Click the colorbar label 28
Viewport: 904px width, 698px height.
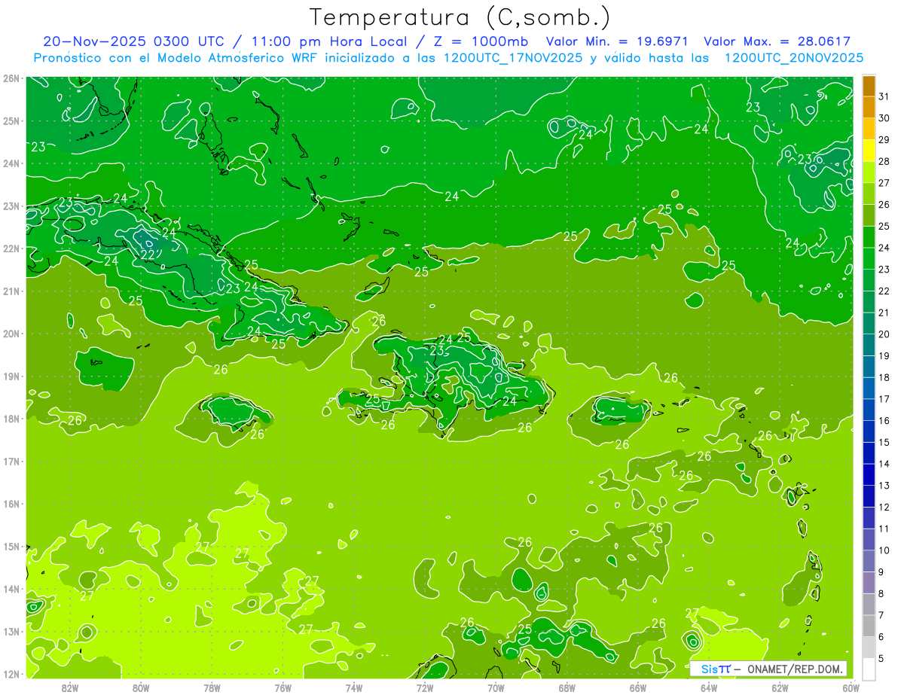click(884, 161)
